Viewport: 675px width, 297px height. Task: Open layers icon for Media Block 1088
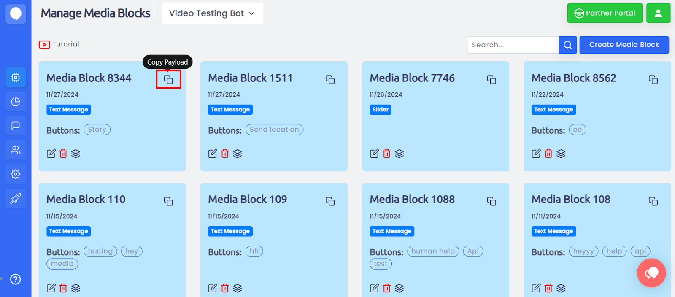pos(399,288)
